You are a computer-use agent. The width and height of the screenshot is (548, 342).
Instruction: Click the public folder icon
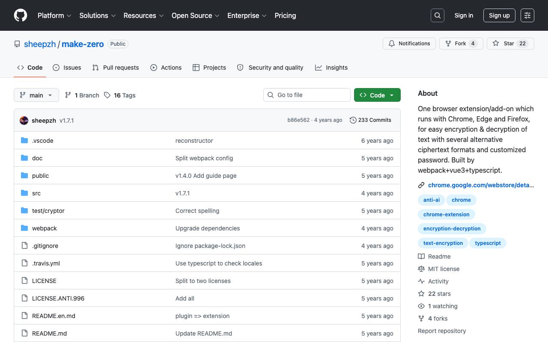[x=24, y=176]
